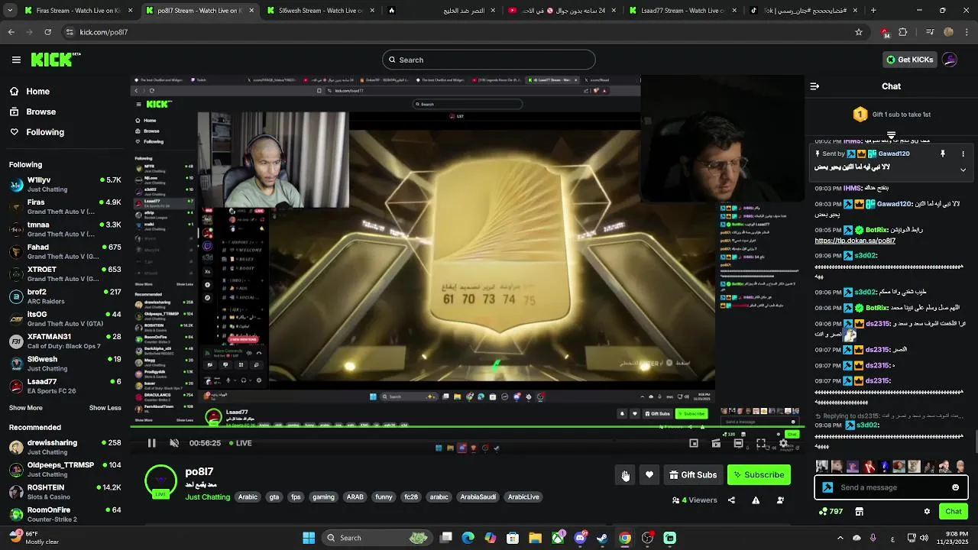Collapse the chat panel
Image resolution: width=978 pixels, height=550 pixels.
(814, 86)
